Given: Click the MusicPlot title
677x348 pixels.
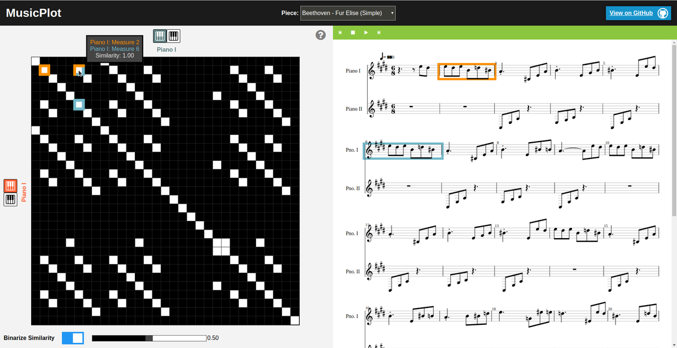Looking at the screenshot, I should point(34,13).
